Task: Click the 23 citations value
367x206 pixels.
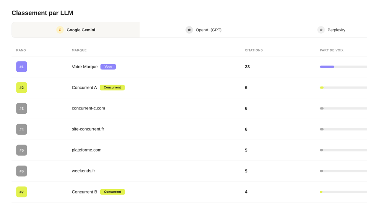Action: [247, 67]
